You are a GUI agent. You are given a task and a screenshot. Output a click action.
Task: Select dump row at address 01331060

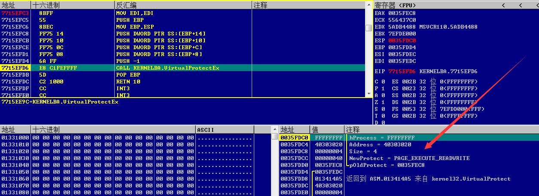coord(136,179)
